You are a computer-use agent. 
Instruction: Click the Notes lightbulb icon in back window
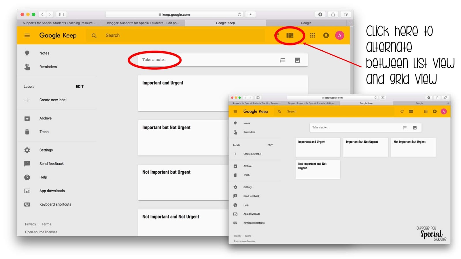click(27, 53)
